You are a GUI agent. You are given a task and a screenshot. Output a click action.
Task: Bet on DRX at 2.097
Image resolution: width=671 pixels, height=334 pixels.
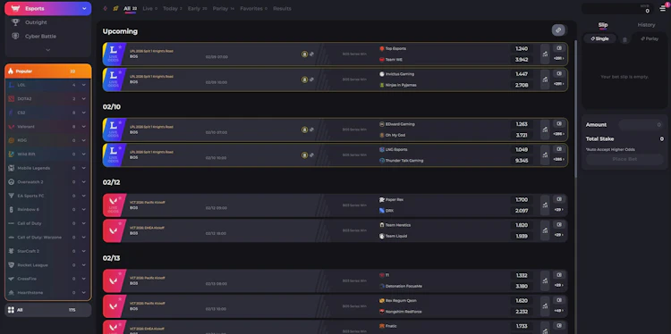pos(522,211)
